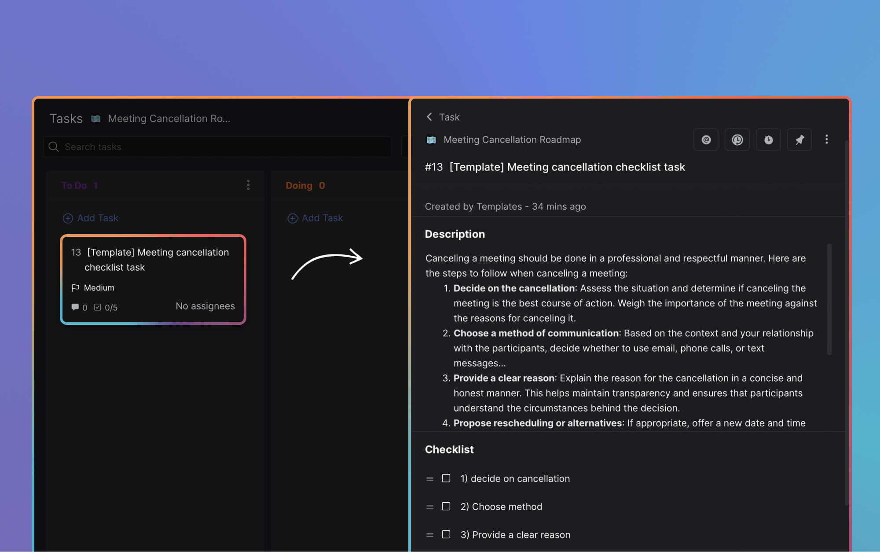The image size is (880, 552).
Task: Click the @ mention icon on task detail
Action: point(706,140)
